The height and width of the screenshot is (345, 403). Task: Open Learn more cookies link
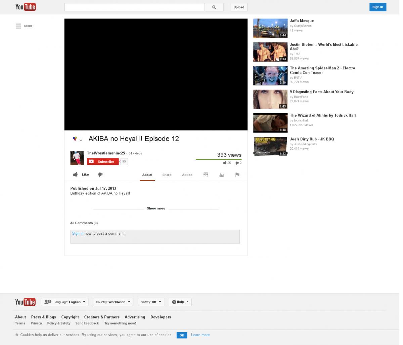pyautogui.click(x=200, y=335)
